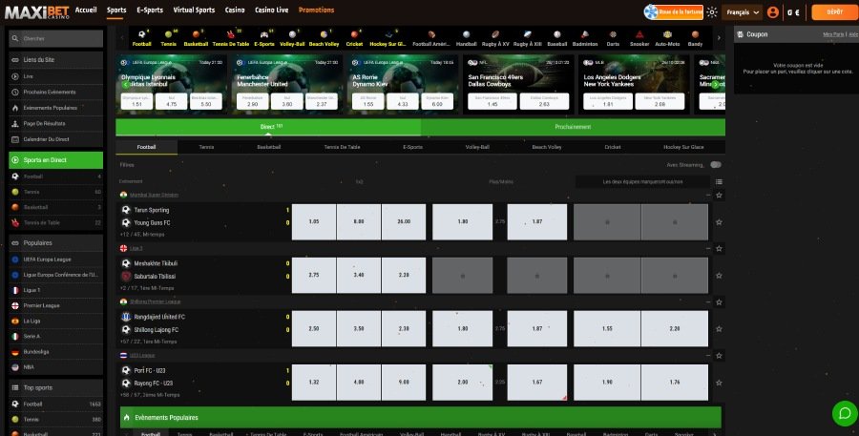859x436 pixels.
Task: Open Casino Live in top navigation
Action: pyautogui.click(x=272, y=10)
